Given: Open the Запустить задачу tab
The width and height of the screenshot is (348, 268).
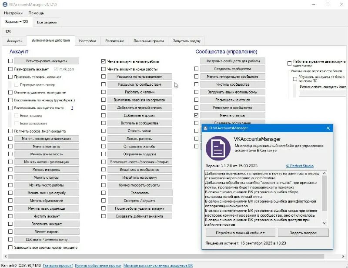Looking at the screenshot, I should pyautogui.click(x=187, y=41).
